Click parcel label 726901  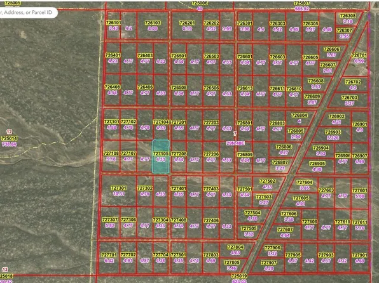coord(359,124)
